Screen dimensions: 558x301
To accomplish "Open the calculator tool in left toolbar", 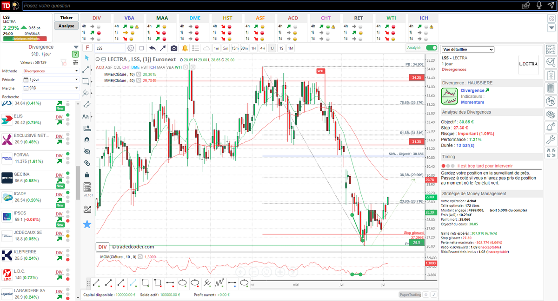I will coord(86,187).
